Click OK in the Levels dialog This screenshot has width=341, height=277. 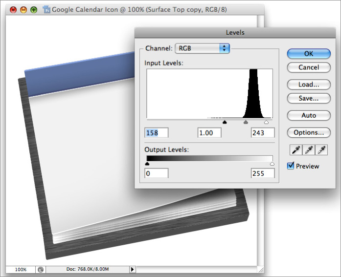309,54
